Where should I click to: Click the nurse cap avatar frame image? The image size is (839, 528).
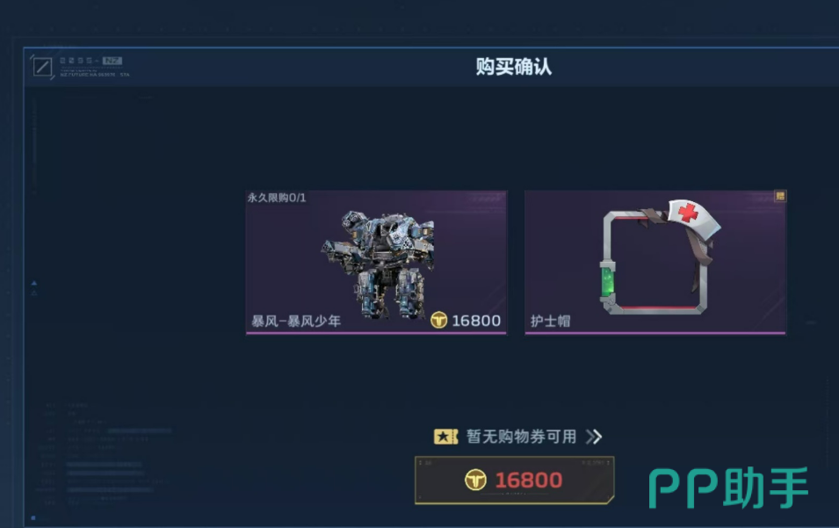point(661,257)
